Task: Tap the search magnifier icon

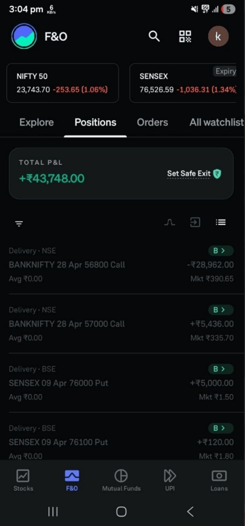Action: point(154,36)
